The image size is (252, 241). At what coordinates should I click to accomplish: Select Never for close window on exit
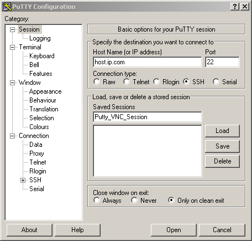134,200
